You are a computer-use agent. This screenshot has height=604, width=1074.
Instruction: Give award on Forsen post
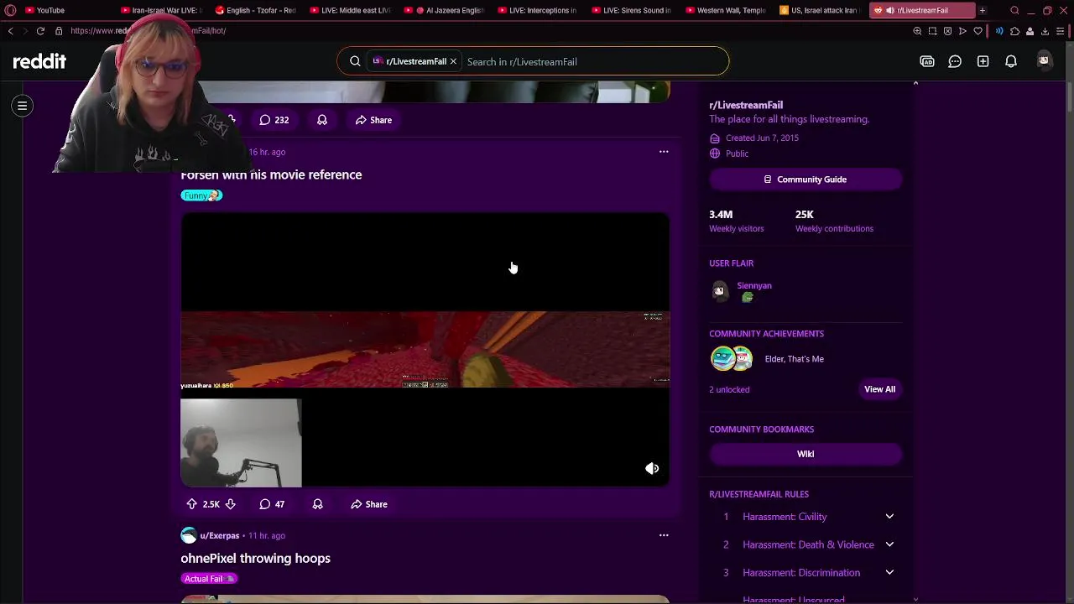[317, 504]
